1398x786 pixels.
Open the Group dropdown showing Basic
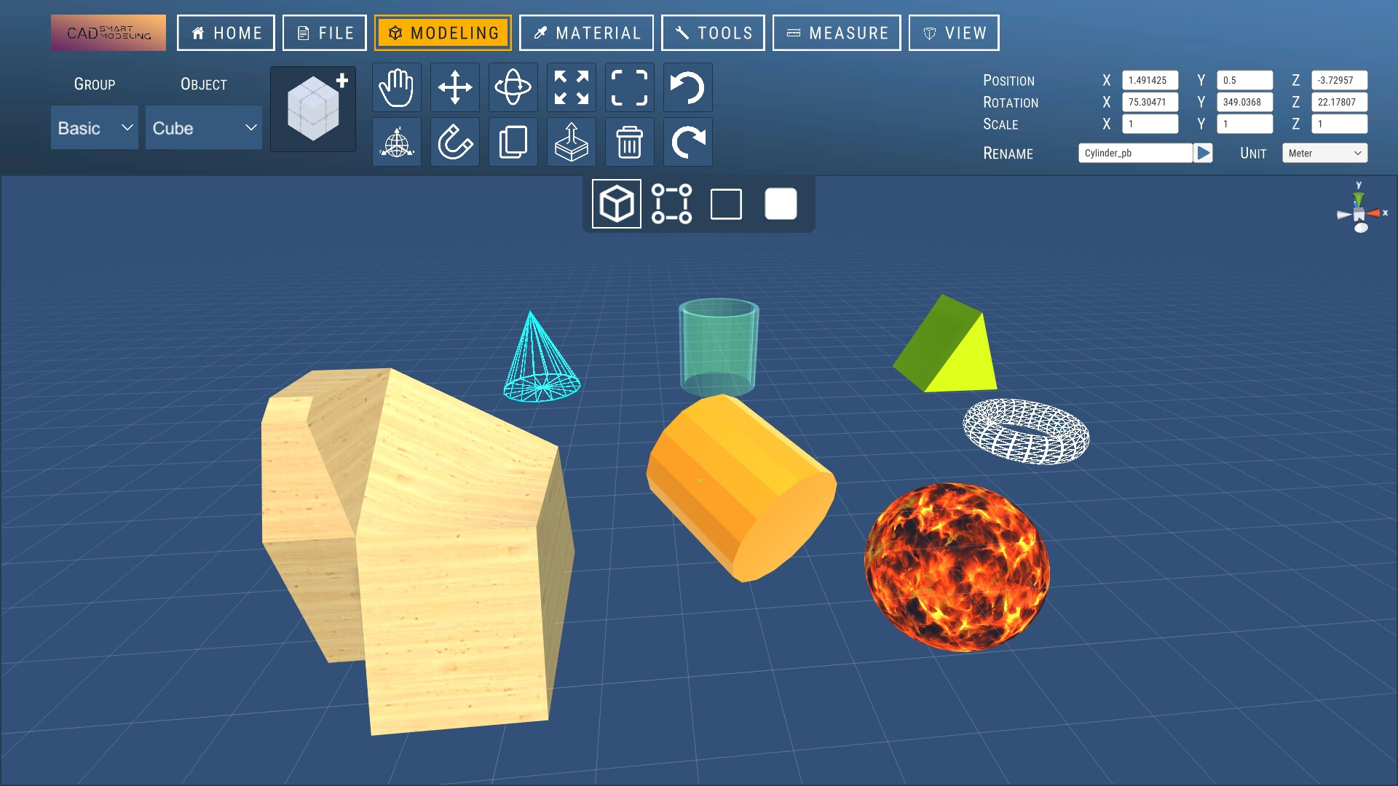coord(93,127)
